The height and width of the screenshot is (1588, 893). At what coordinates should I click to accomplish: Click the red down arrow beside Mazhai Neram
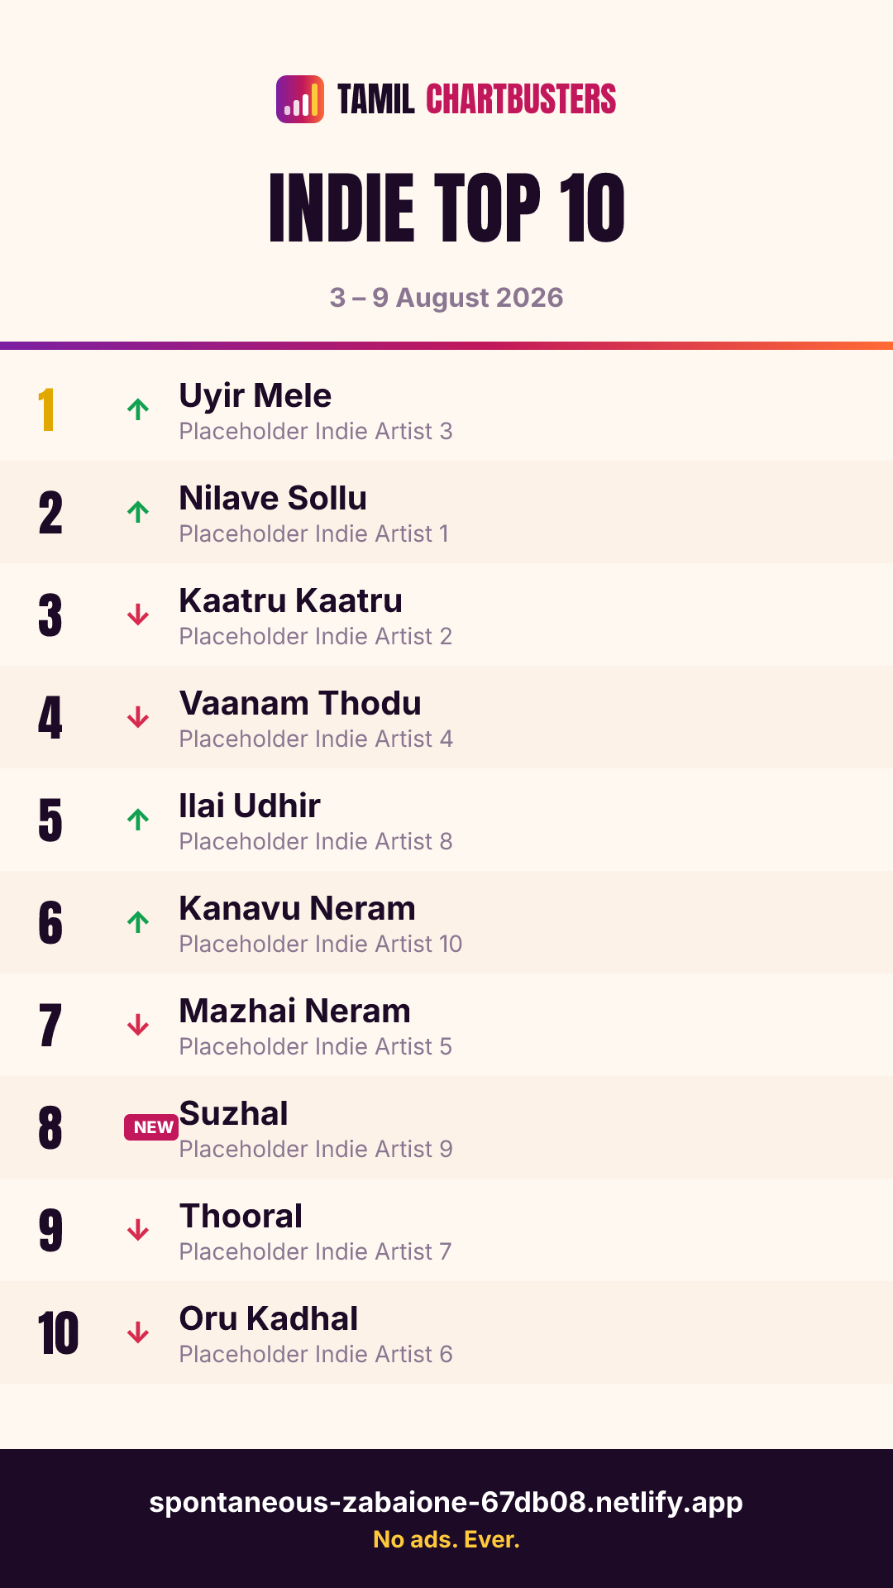[x=138, y=1025]
